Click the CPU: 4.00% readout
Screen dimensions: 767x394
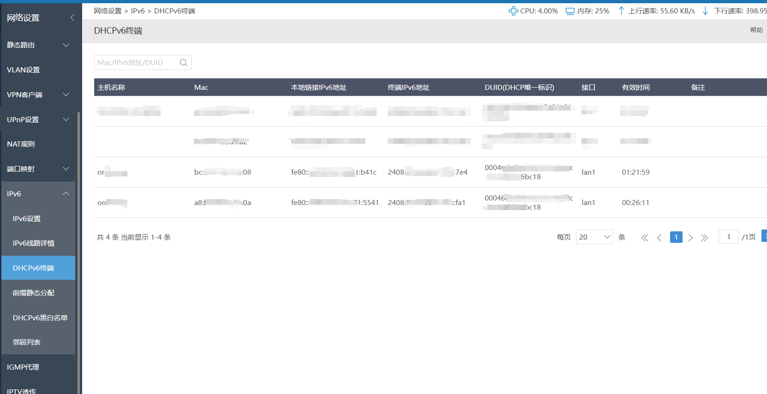pos(539,11)
